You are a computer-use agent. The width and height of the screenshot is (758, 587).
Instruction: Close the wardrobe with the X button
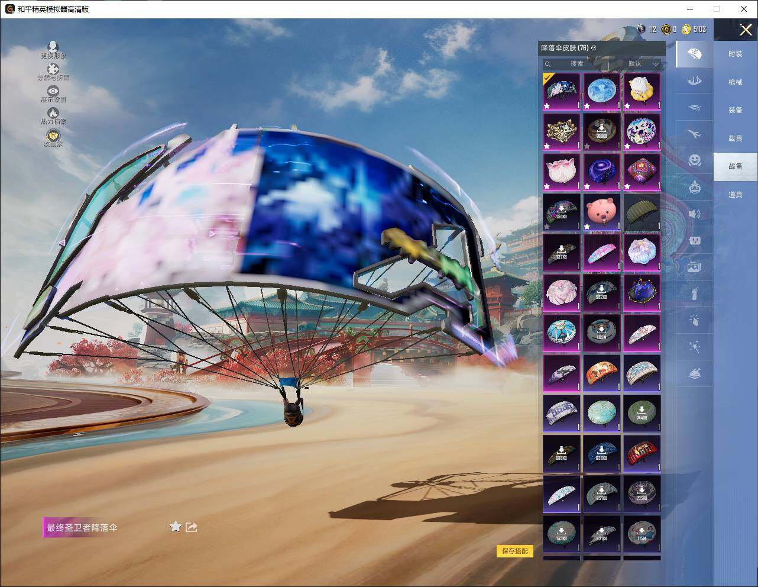(745, 30)
